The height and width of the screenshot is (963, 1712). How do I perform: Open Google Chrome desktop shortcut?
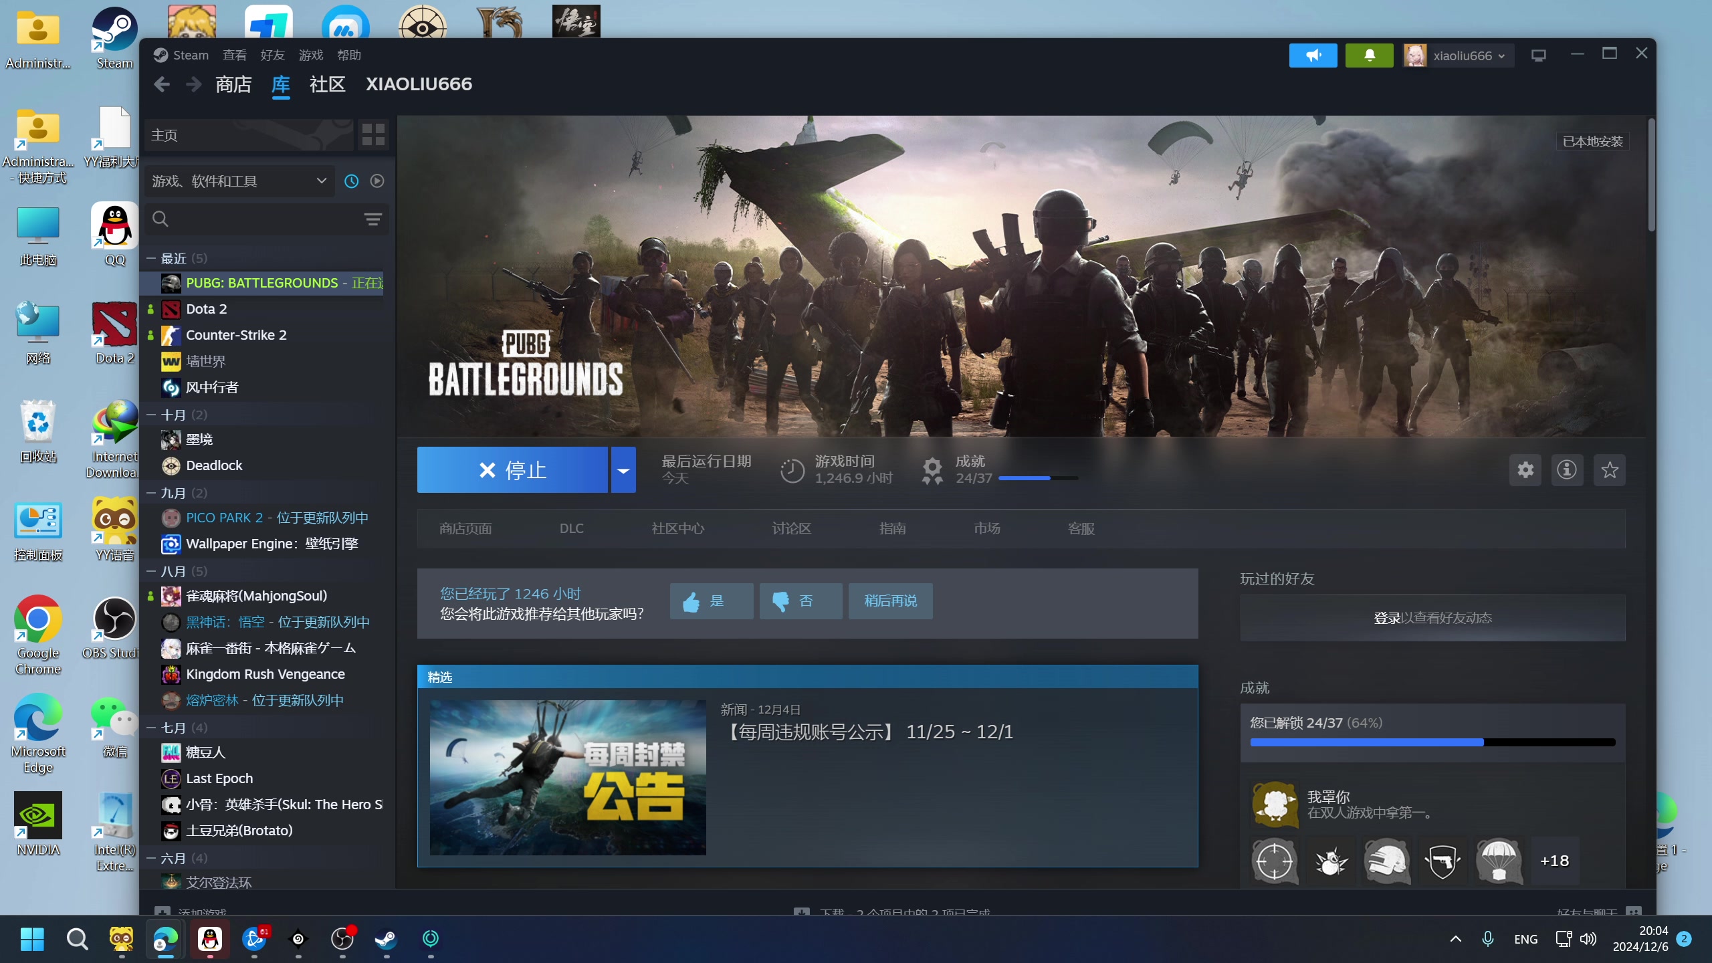tap(38, 635)
